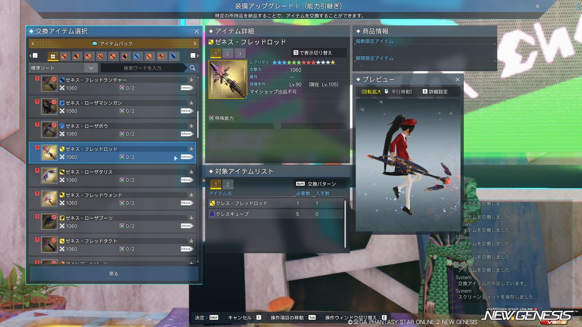
Task: Click the lock icon on ゼネス・ローザタリス row
Action: click(x=191, y=172)
